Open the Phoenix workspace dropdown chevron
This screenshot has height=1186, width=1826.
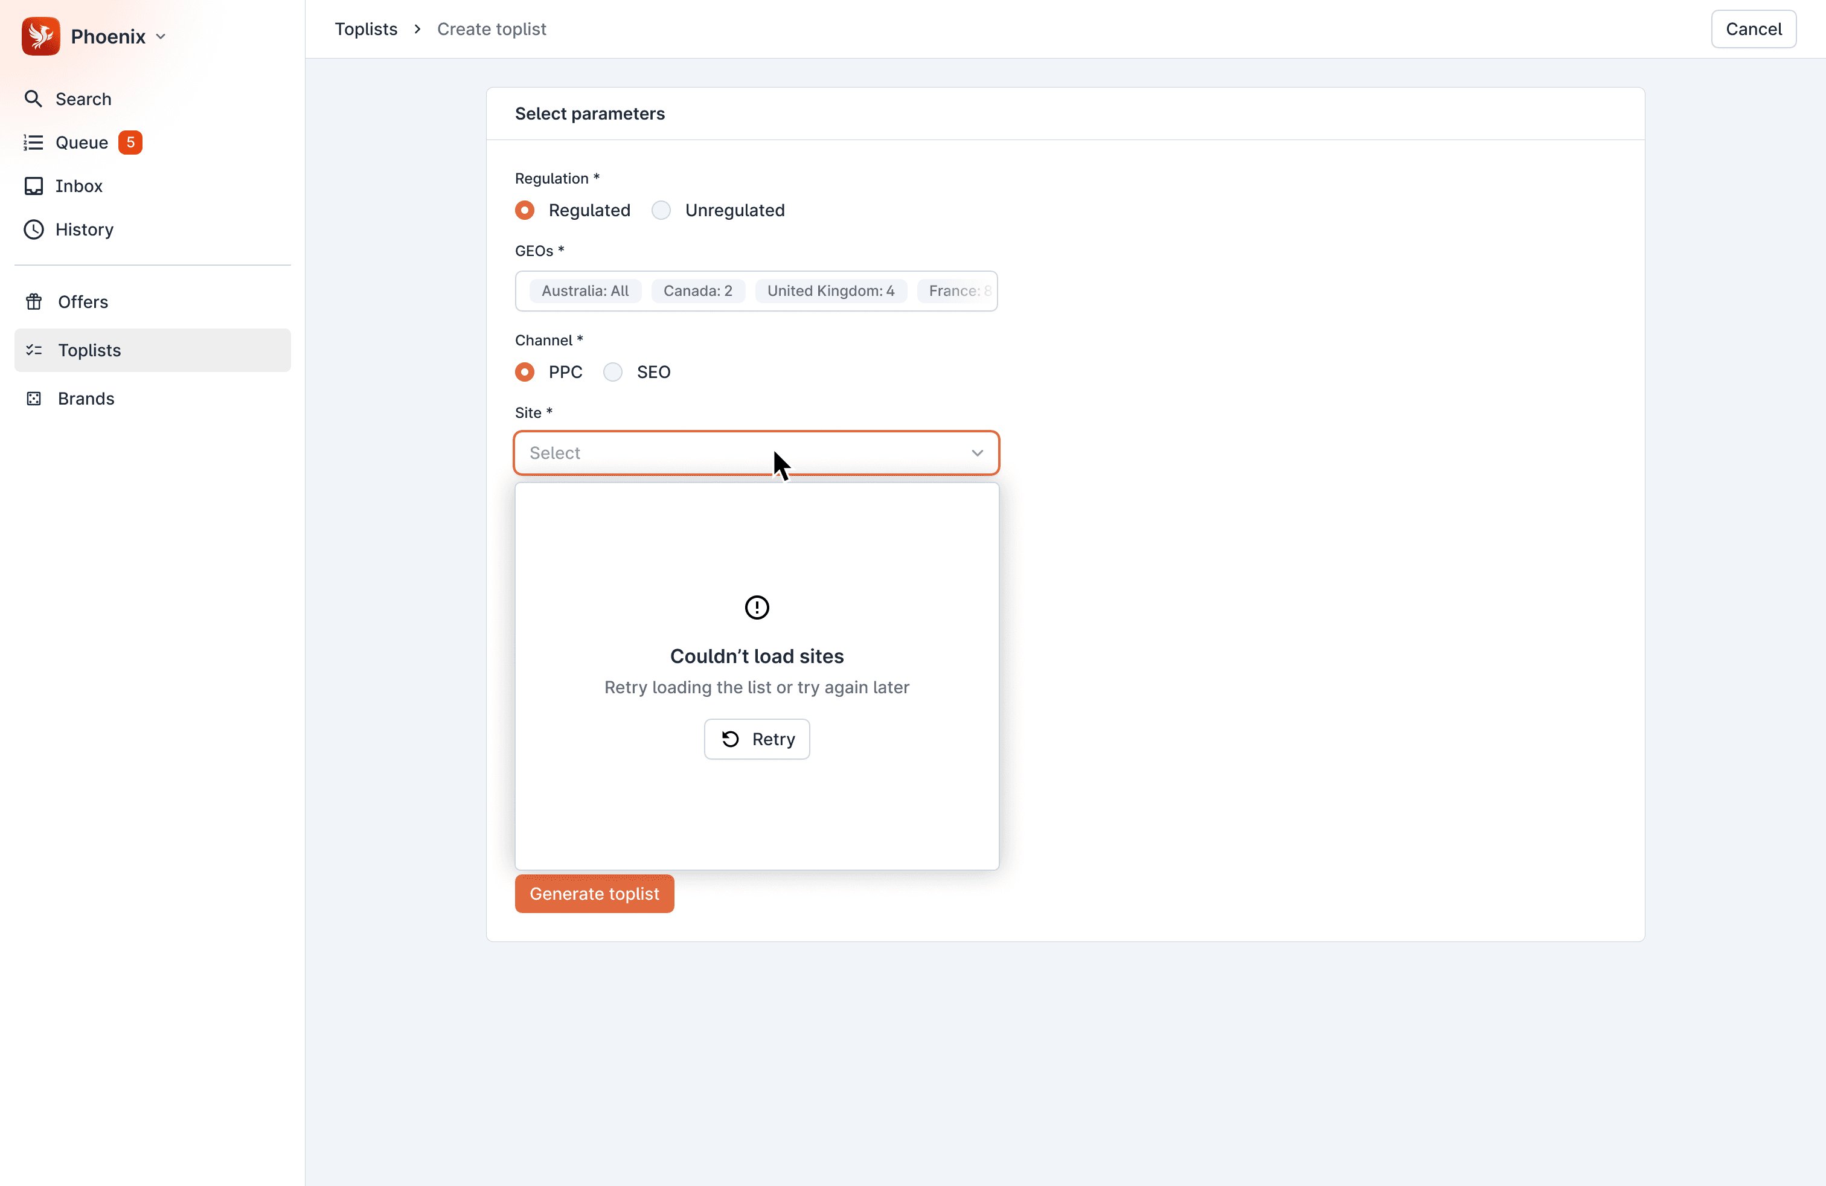coord(161,37)
